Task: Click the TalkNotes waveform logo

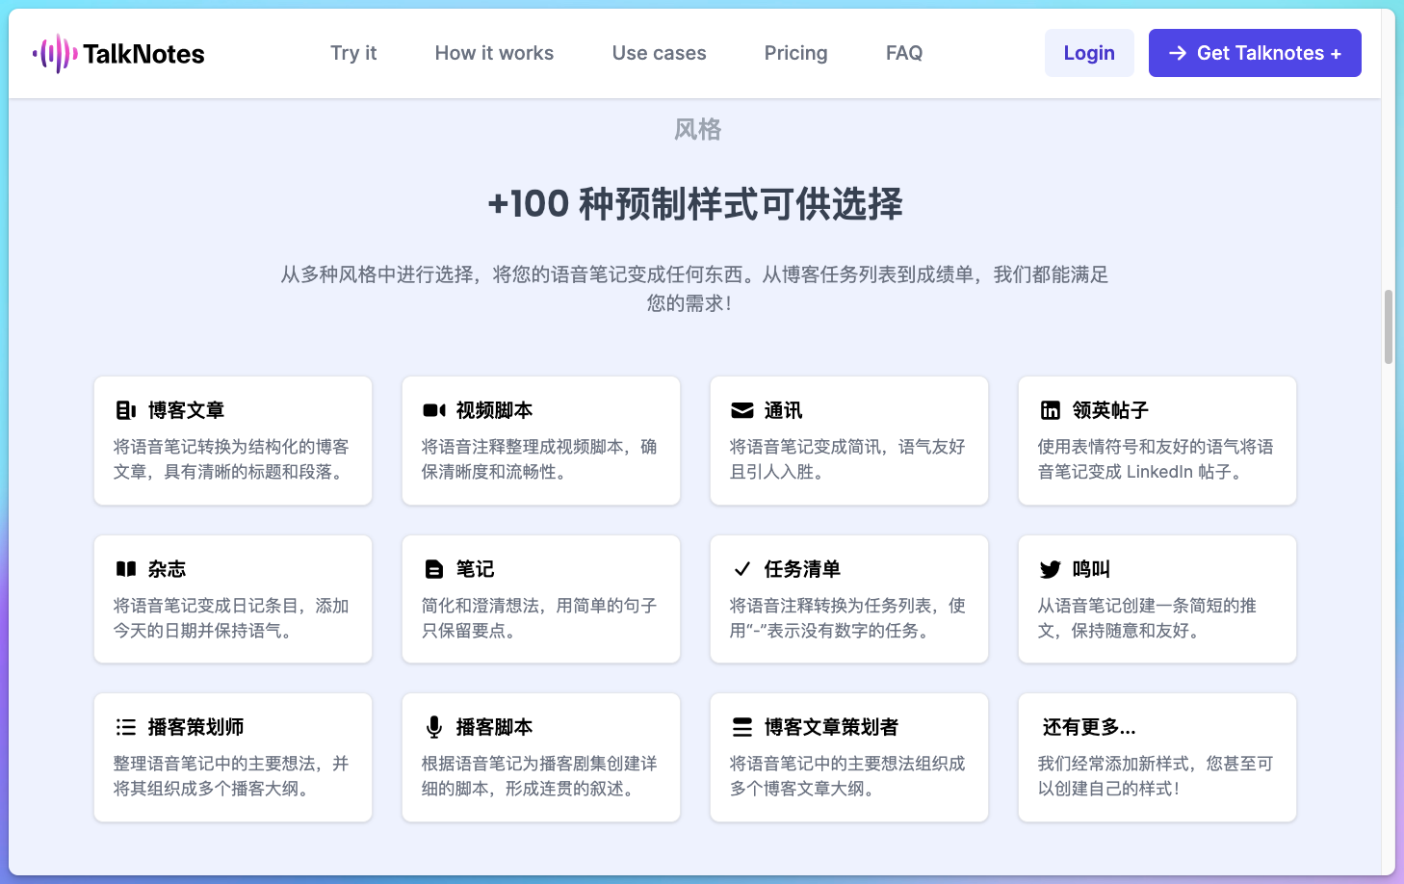Action: 56,53
